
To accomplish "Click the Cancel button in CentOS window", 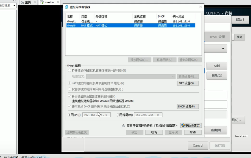I will coord(198,146).
